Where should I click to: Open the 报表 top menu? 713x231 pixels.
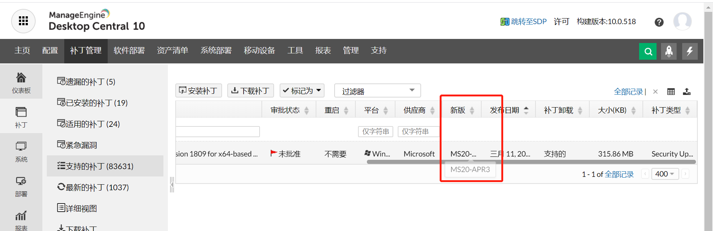[x=323, y=50]
